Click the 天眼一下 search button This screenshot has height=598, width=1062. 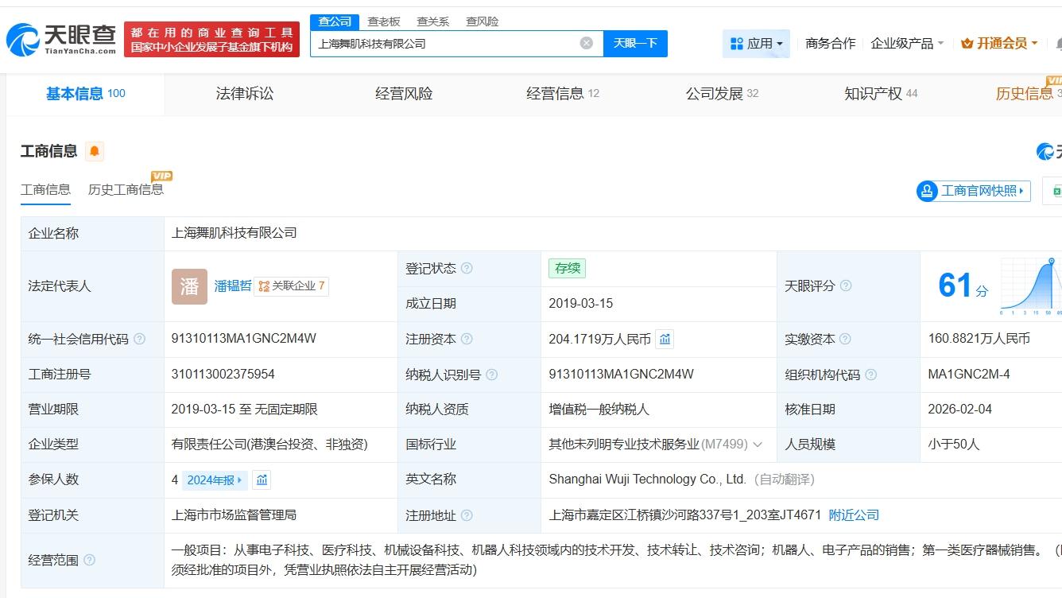(x=636, y=44)
